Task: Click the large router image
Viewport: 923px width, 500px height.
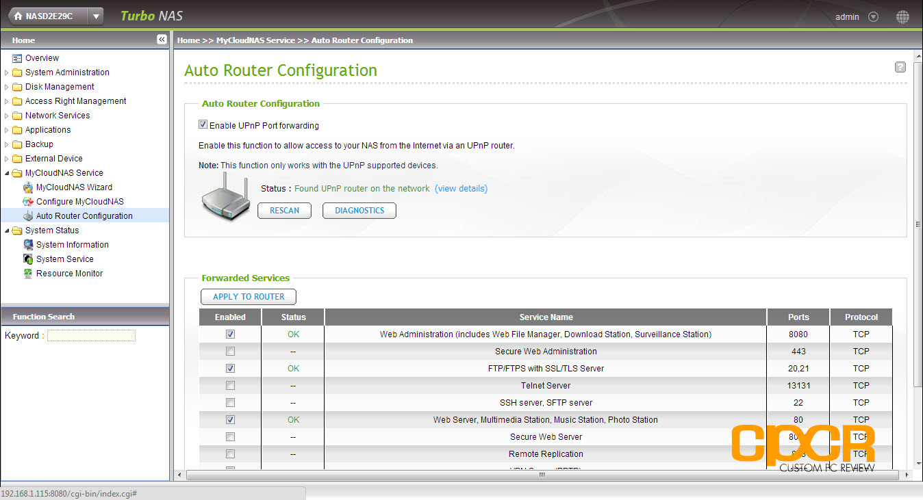Action: pyautogui.click(x=226, y=198)
